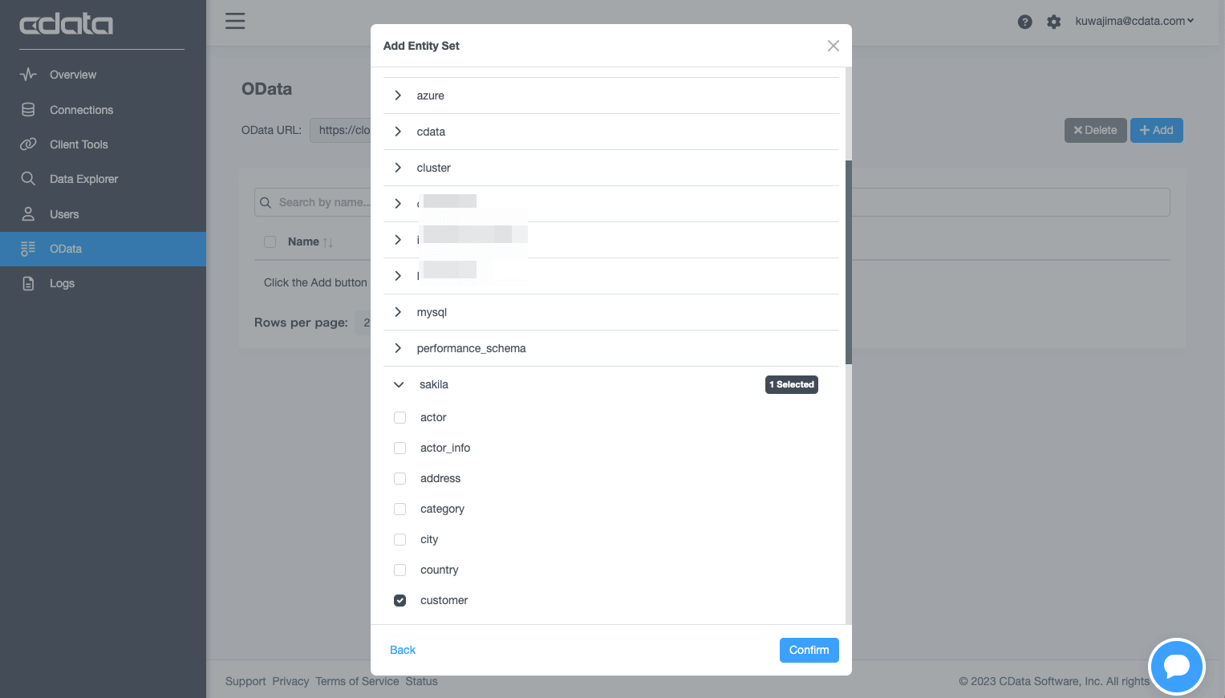
Task: Click the Users person icon
Action: [x=28, y=214]
